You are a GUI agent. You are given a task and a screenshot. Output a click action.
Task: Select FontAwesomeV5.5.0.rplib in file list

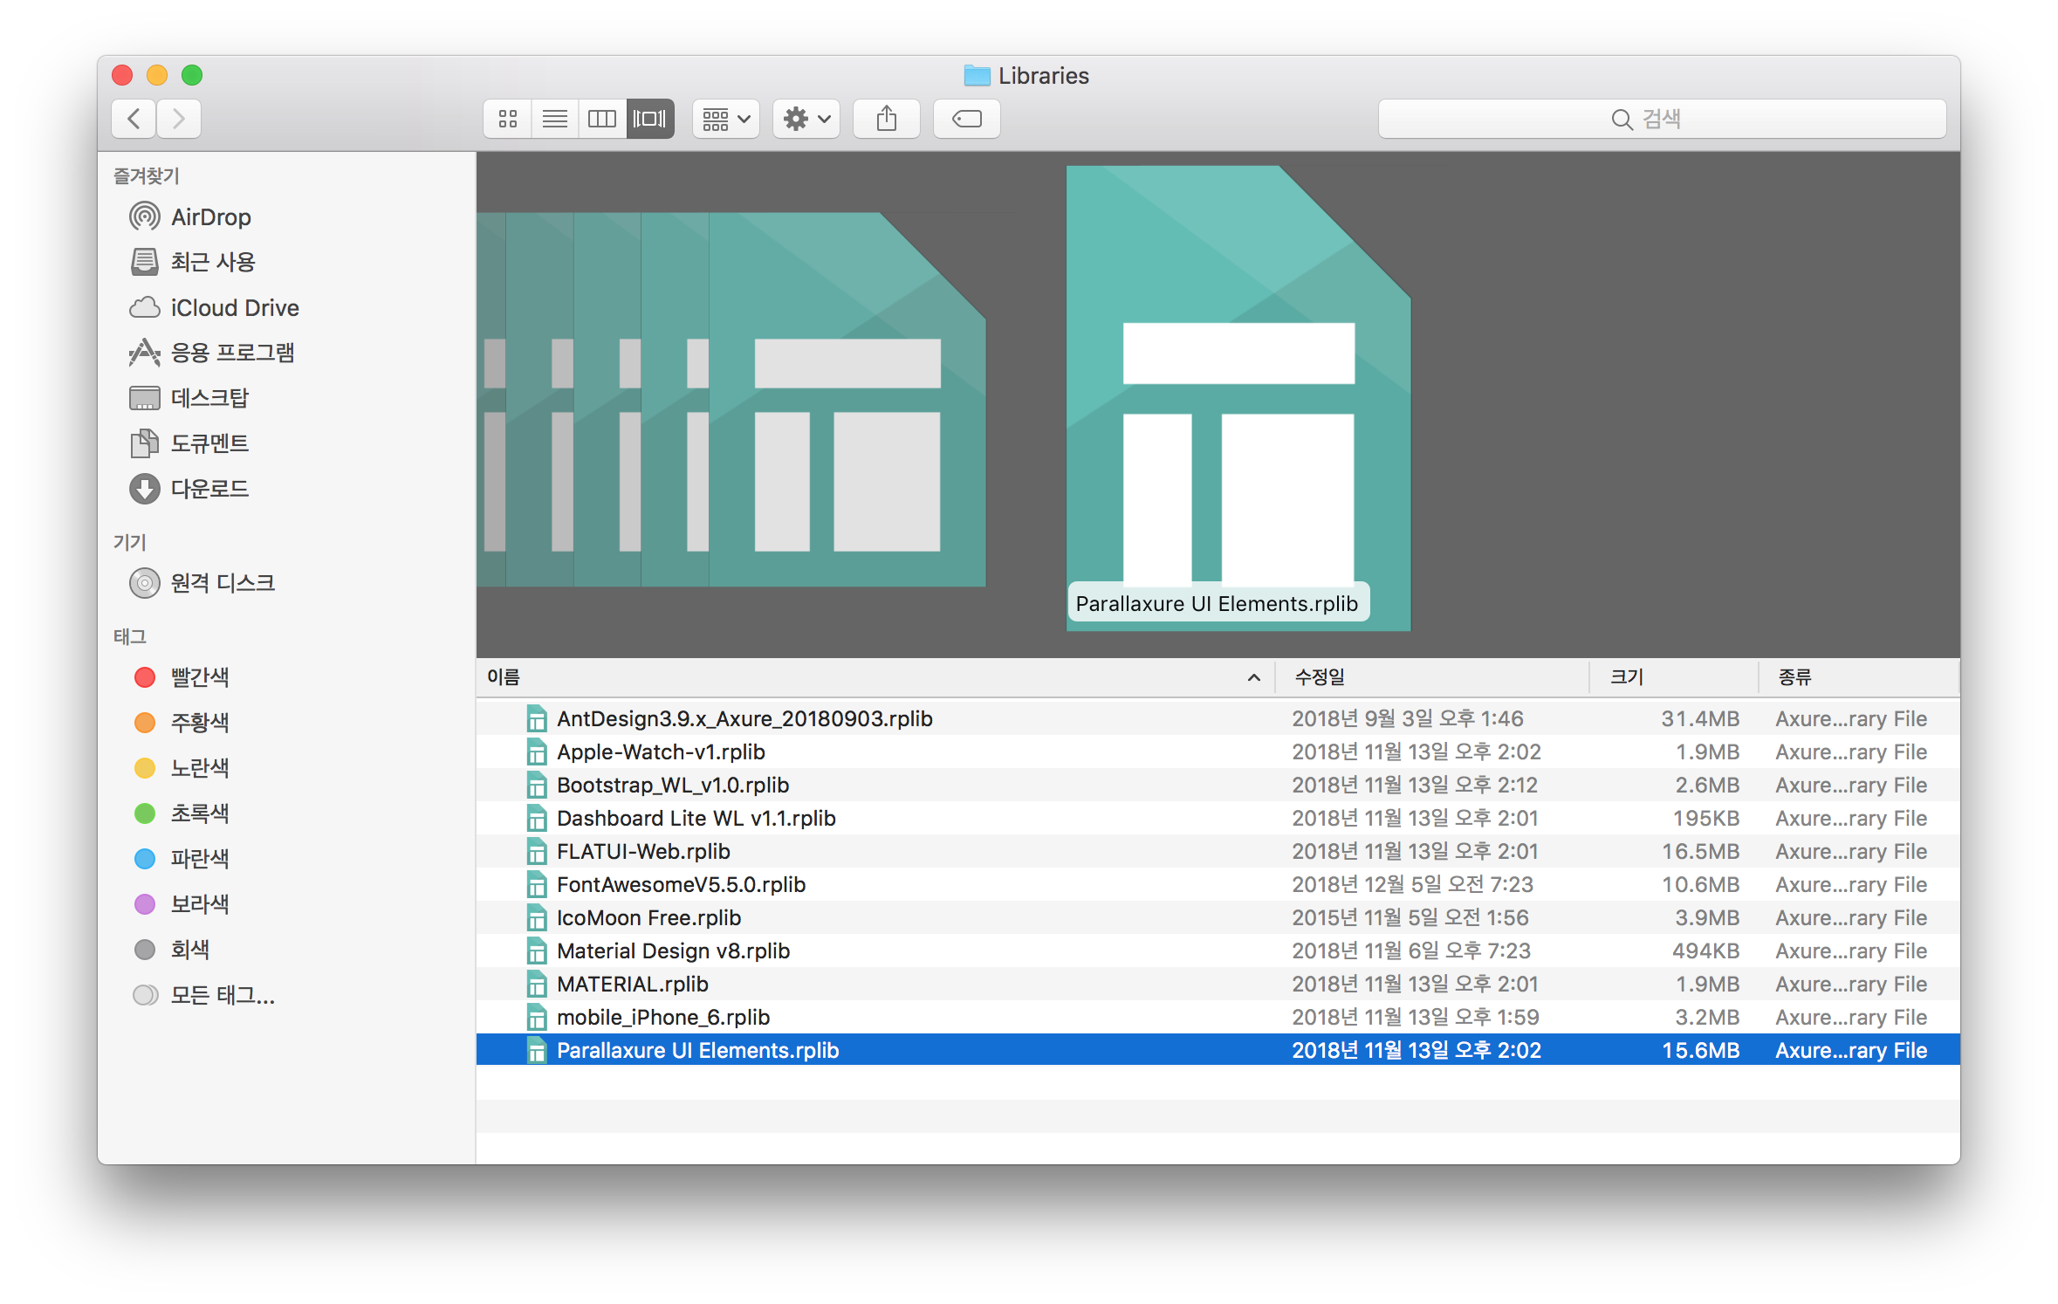(681, 885)
